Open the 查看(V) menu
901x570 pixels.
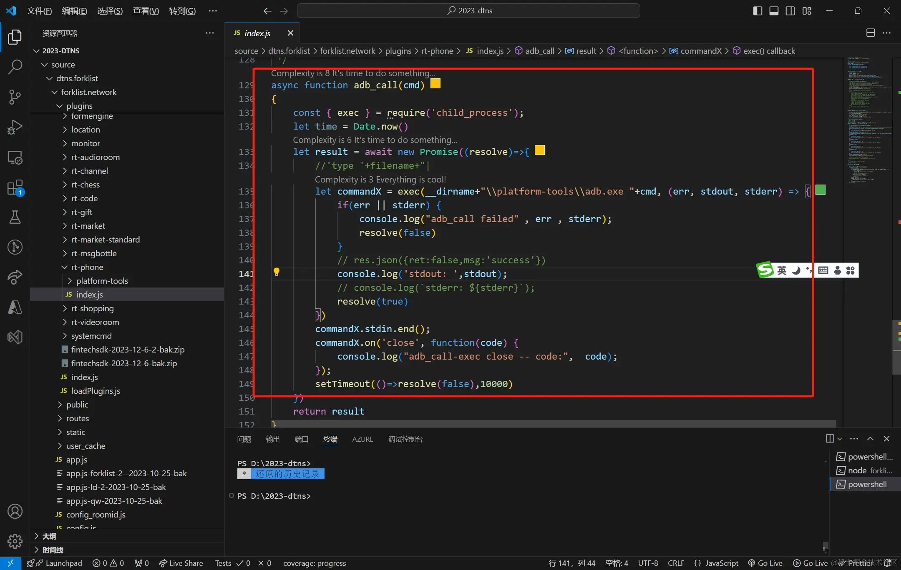(146, 11)
